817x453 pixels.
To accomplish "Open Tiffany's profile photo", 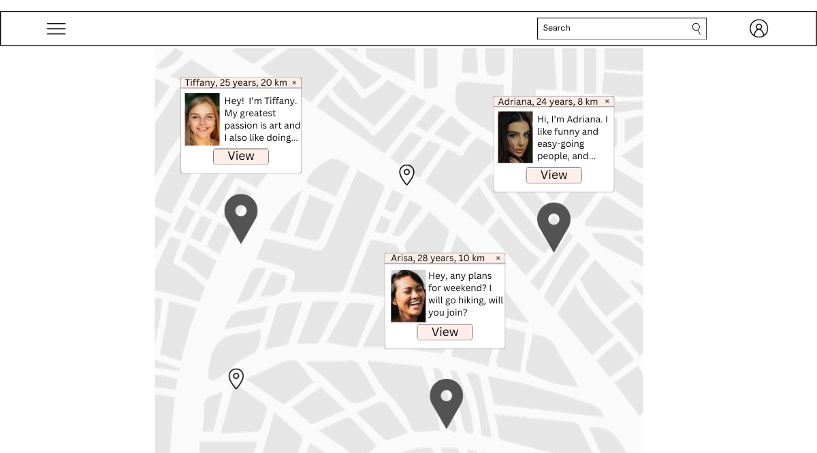I will click(202, 120).
